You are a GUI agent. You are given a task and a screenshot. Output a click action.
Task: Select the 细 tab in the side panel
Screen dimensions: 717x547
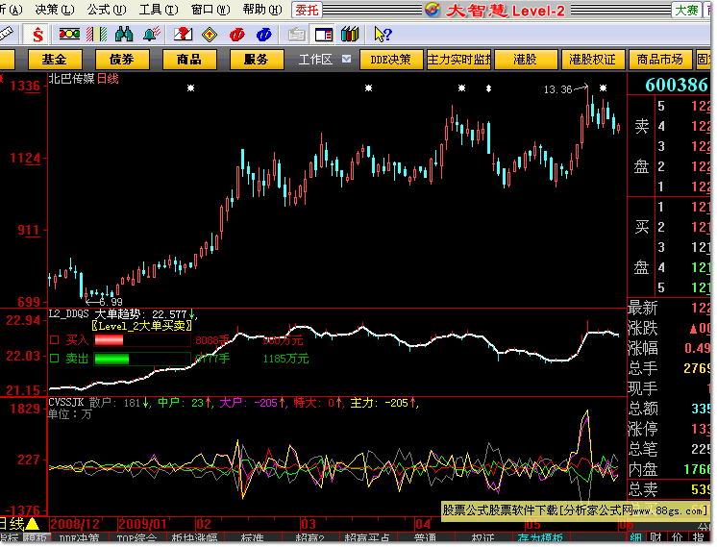(635, 538)
